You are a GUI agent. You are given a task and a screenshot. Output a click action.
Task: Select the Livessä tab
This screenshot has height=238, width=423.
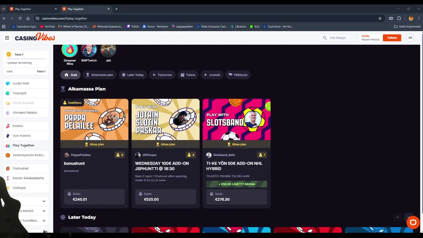coord(212,75)
